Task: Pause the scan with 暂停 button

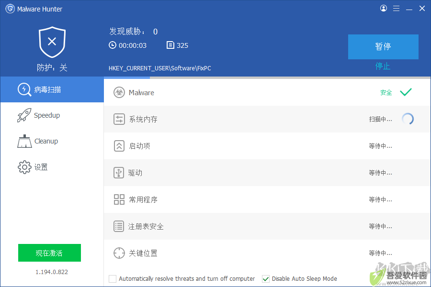Action: 383,47
